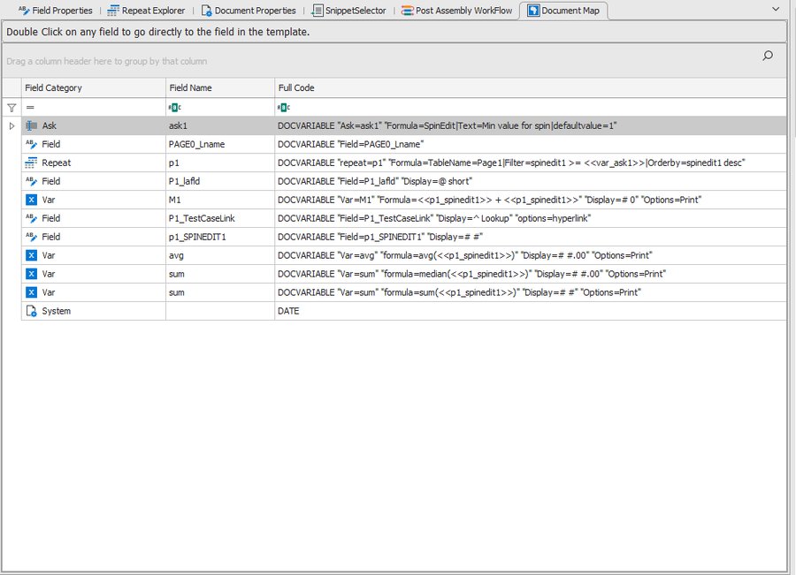The height and width of the screenshot is (575, 796).
Task: Click the Document Map tab icon
Action: 533,10
